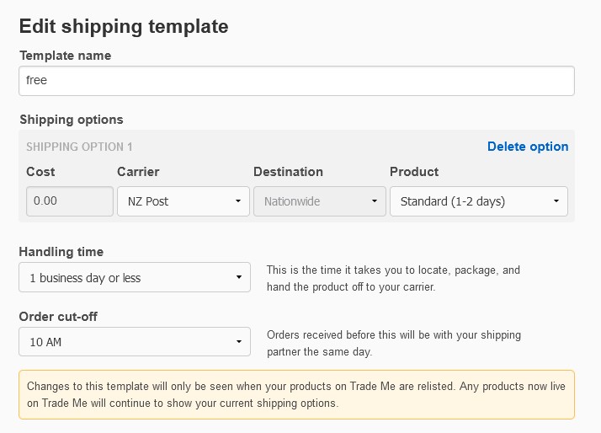Viewport: 601px width, 433px height.
Task: Click the 'Product' column label
Action: [414, 172]
